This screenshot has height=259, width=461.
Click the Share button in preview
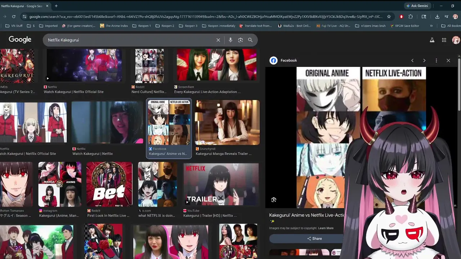(314, 238)
